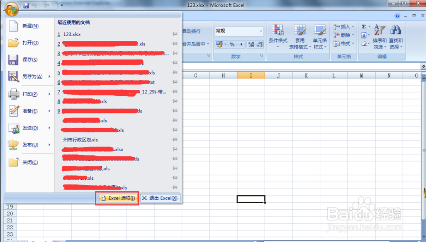Pin 123.xlsx to recent list
Screen dimensions: 426x242
pyautogui.click(x=175, y=34)
